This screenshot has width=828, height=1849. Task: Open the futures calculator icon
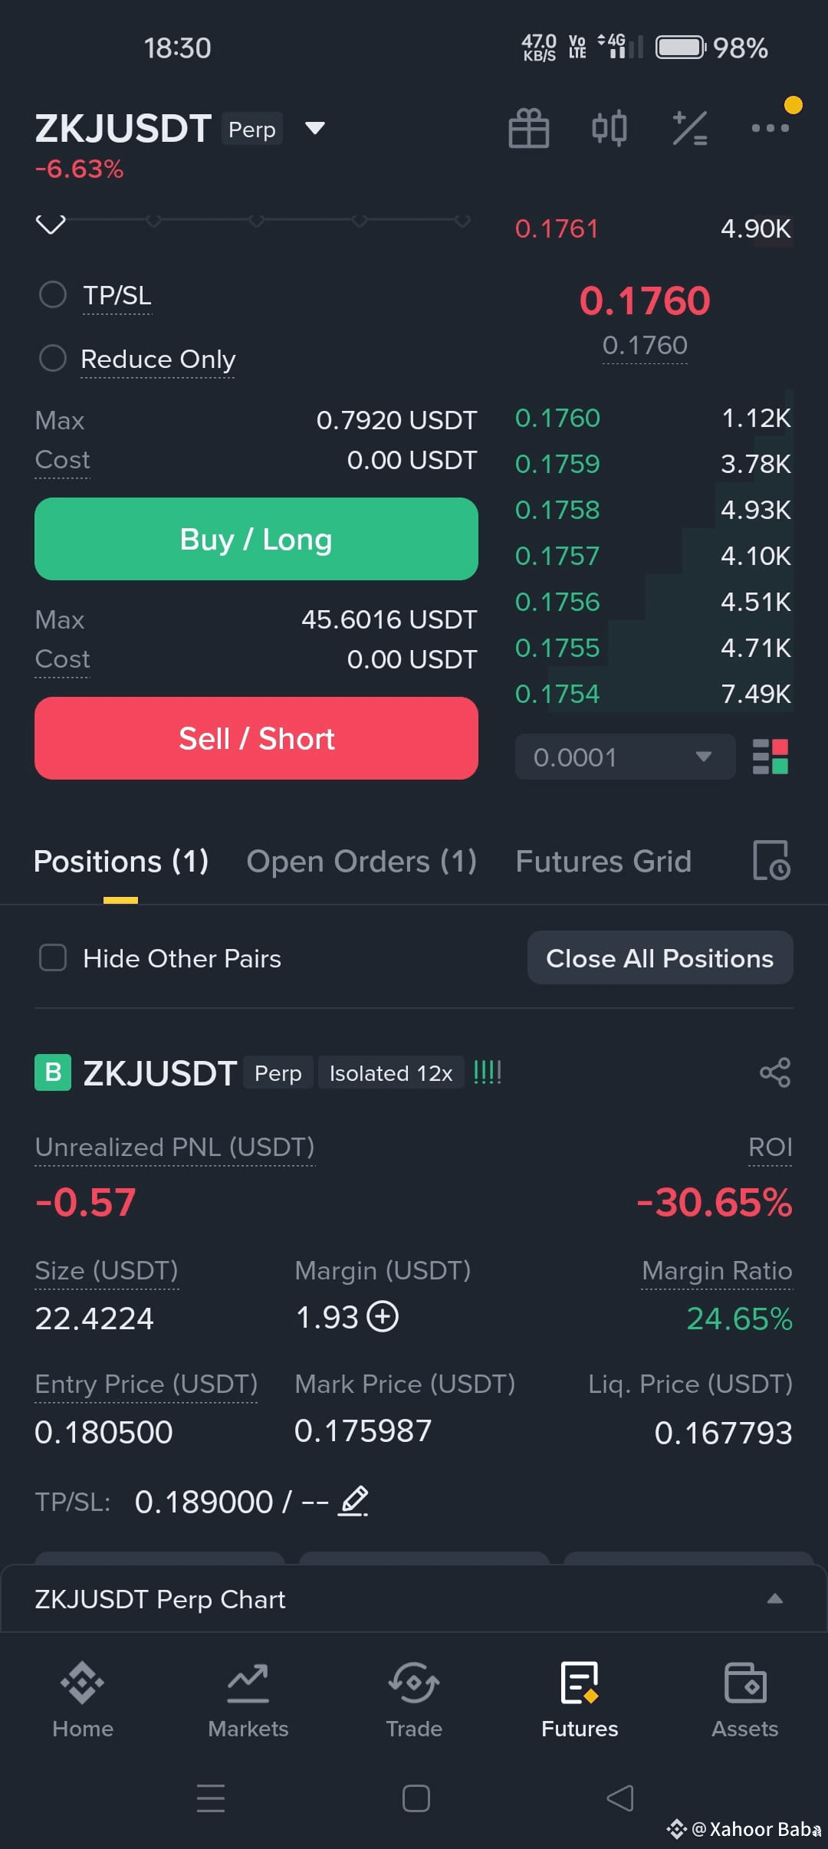pyautogui.click(x=690, y=128)
